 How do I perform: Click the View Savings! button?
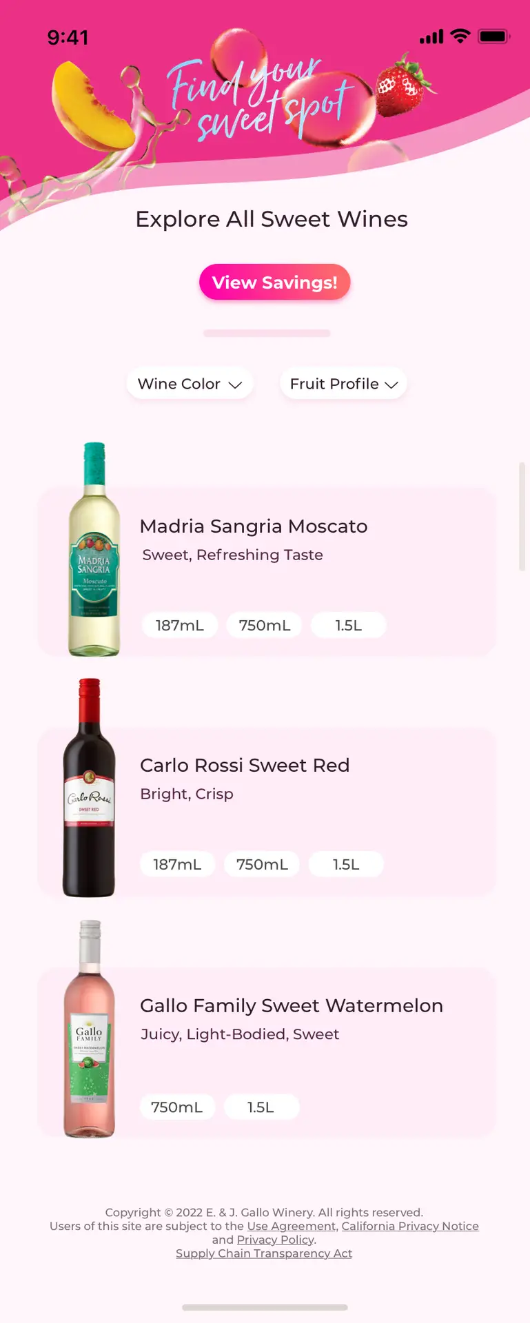(275, 283)
